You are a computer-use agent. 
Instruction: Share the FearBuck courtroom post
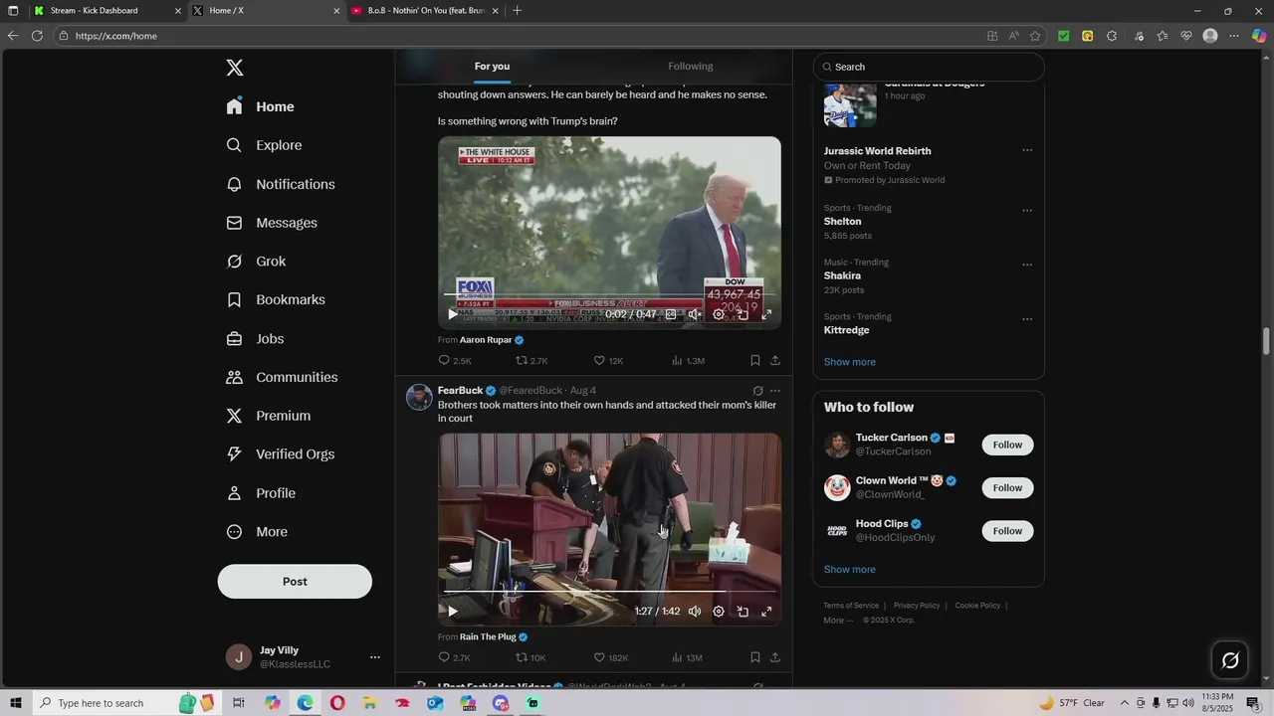coord(775,658)
